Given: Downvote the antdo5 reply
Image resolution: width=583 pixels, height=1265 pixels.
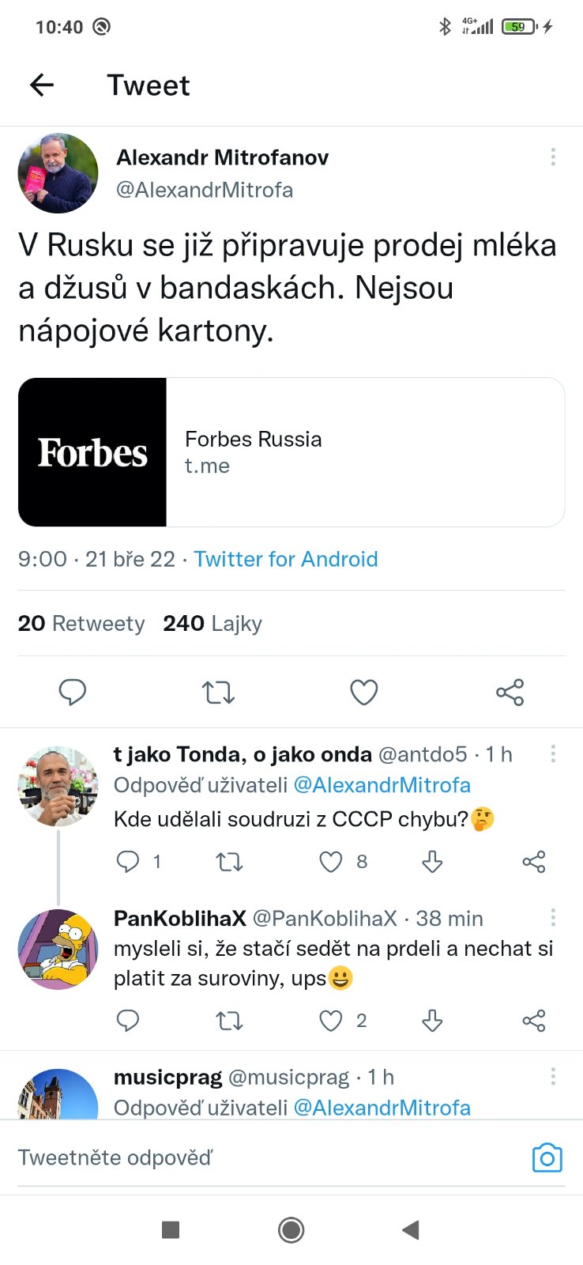Looking at the screenshot, I should click(432, 862).
